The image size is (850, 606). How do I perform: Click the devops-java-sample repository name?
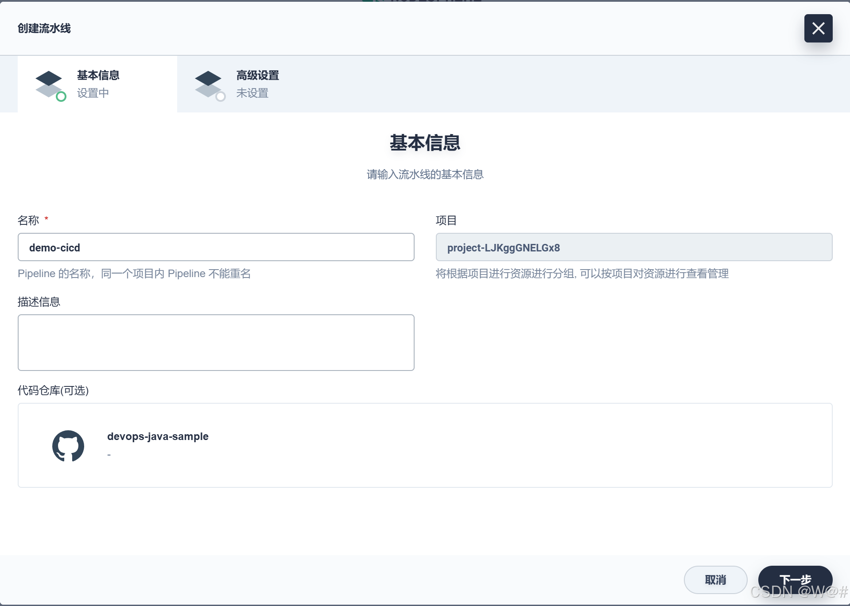click(x=158, y=436)
